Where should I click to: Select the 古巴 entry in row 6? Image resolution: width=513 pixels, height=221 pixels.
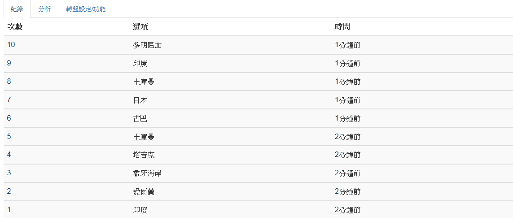(x=140, y=118)
